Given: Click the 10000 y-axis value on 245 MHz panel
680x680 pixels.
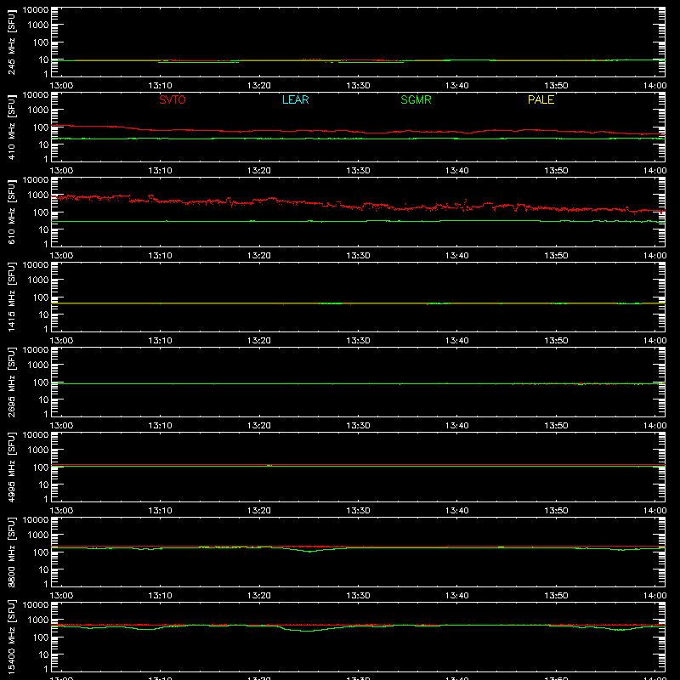Looking at the screenshot, I should pyautogui.click(x=36, y=10).
